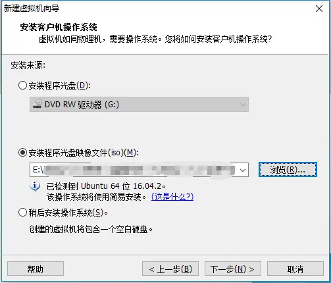Click the 创建的虚拟机将包含一个空白硬盘 description text
331x283 pixels.
pos(91,230)
